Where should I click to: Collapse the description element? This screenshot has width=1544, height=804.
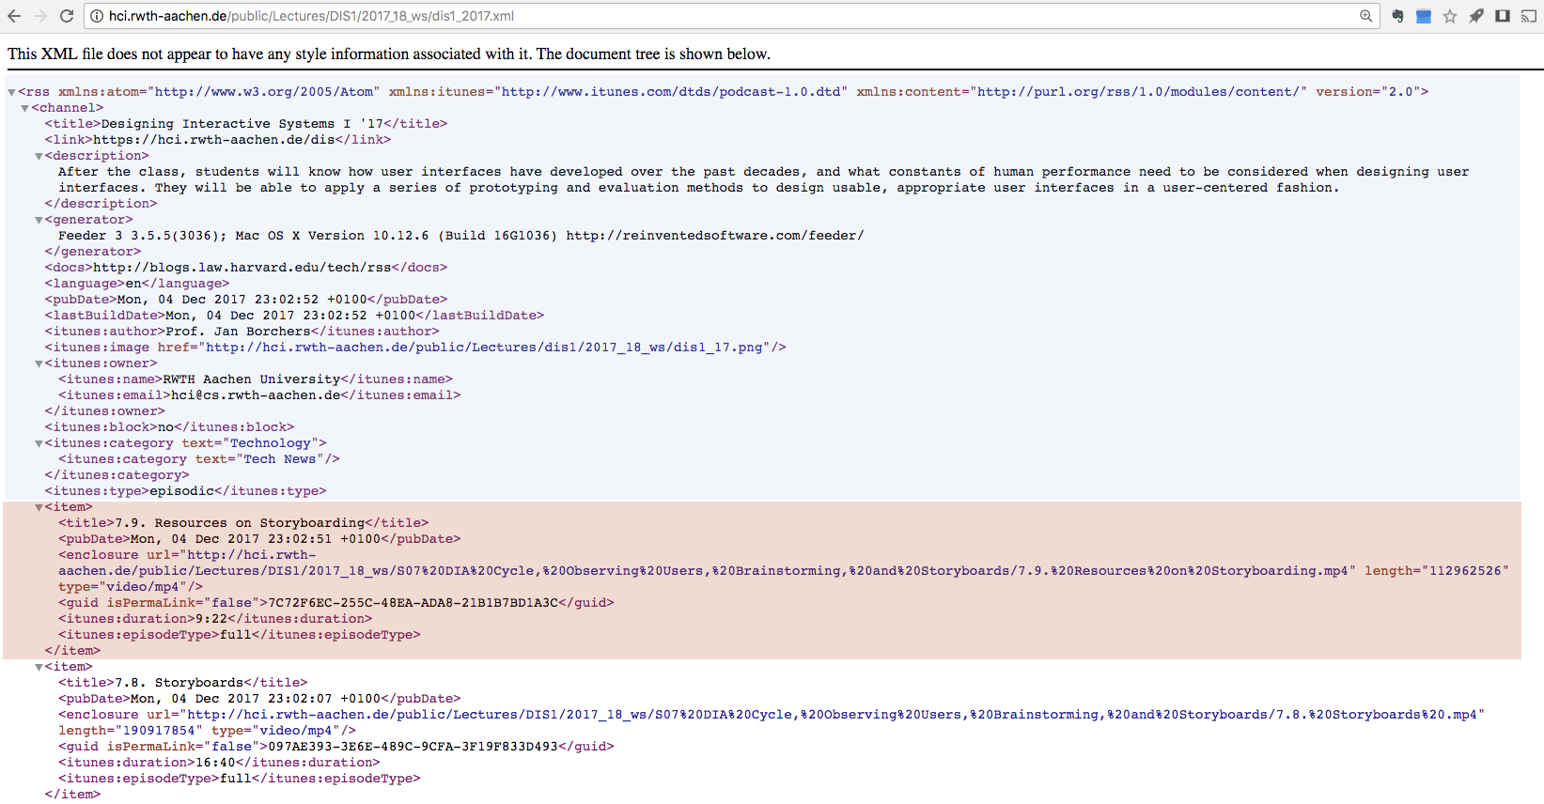pyautogui.click(x=39, y=156)
